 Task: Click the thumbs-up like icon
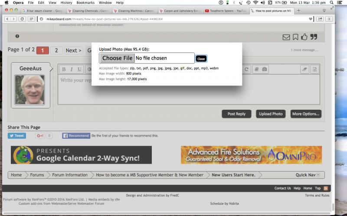click(304, 37)
